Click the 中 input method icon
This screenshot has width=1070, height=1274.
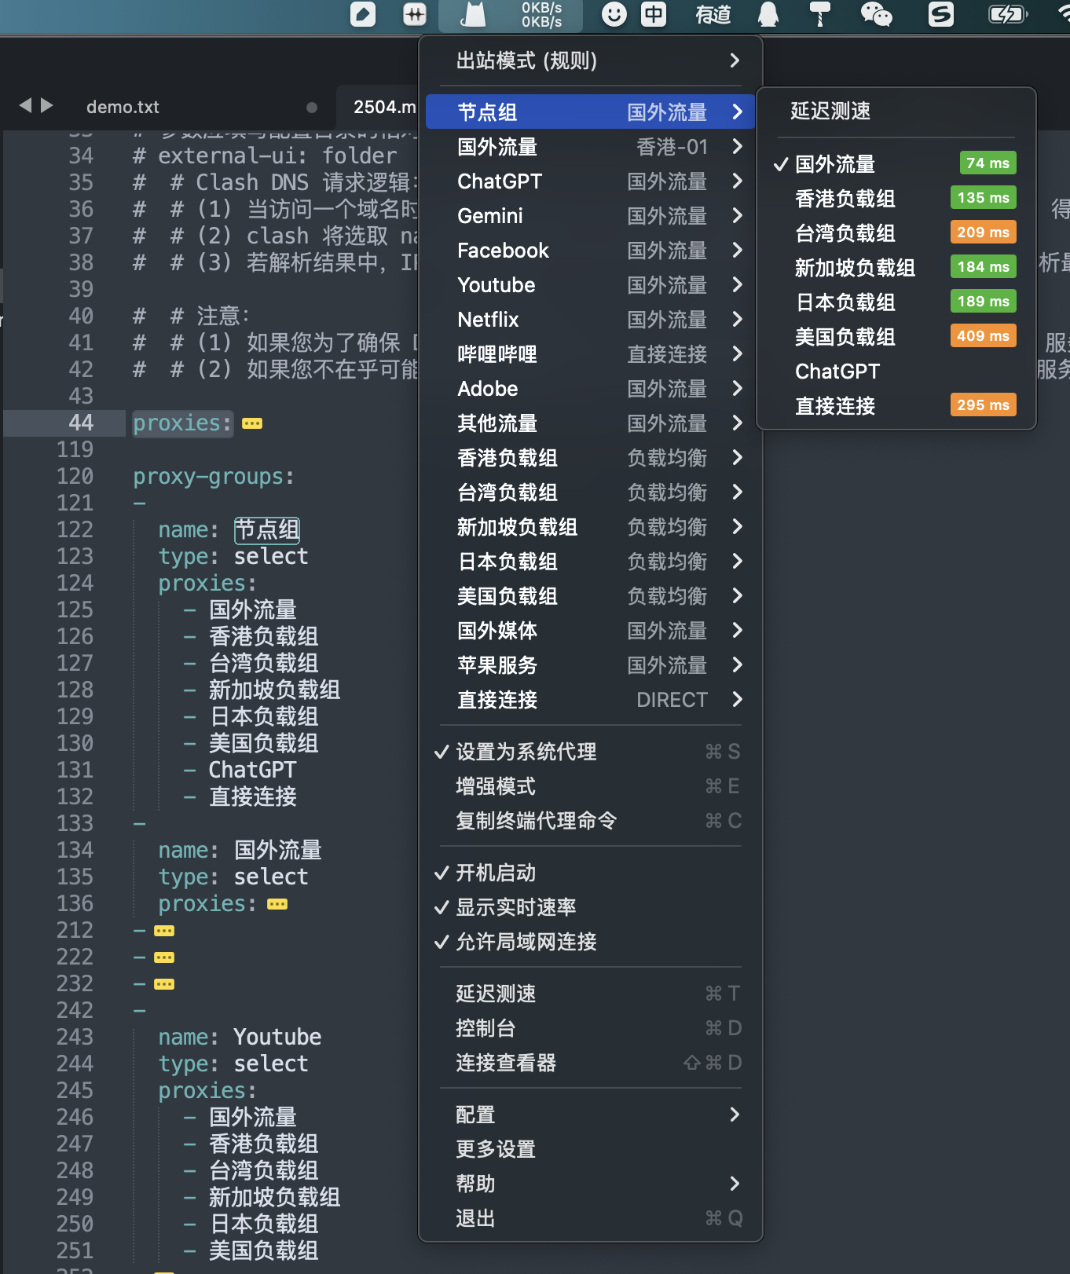click(x=654, y=14)
